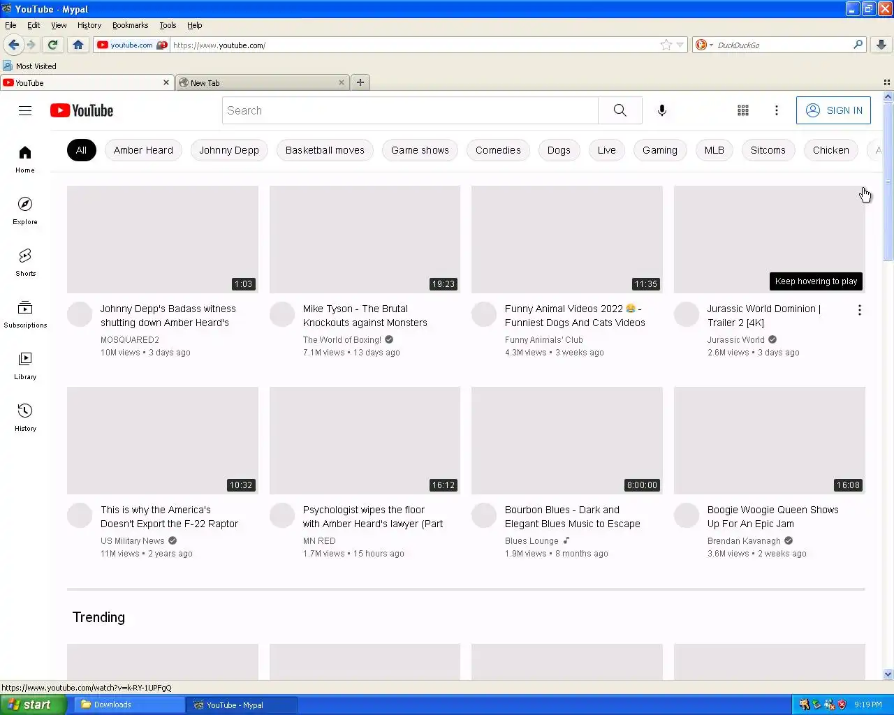Open the Bookmarks menu
This screenshot has height=715, width=894.
point(131,25)
